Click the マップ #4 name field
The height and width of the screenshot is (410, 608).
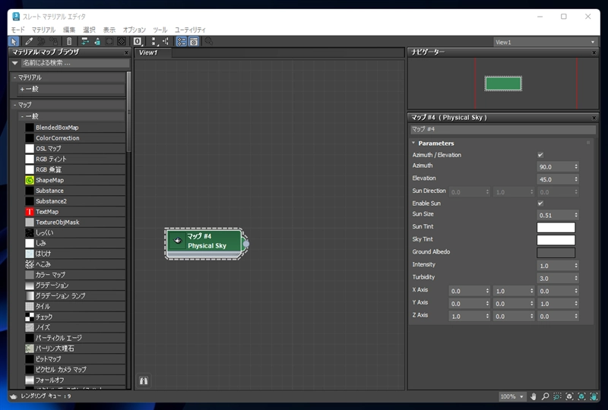[503, 129]
